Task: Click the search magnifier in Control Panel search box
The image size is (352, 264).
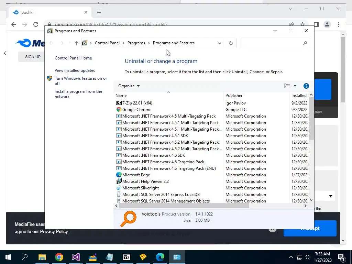Action: pos(305,43)
